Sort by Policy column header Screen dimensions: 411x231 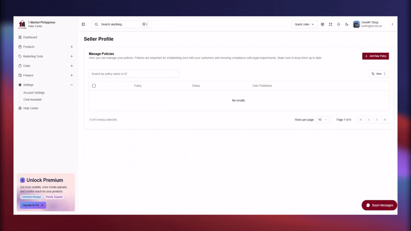[138, 86]
